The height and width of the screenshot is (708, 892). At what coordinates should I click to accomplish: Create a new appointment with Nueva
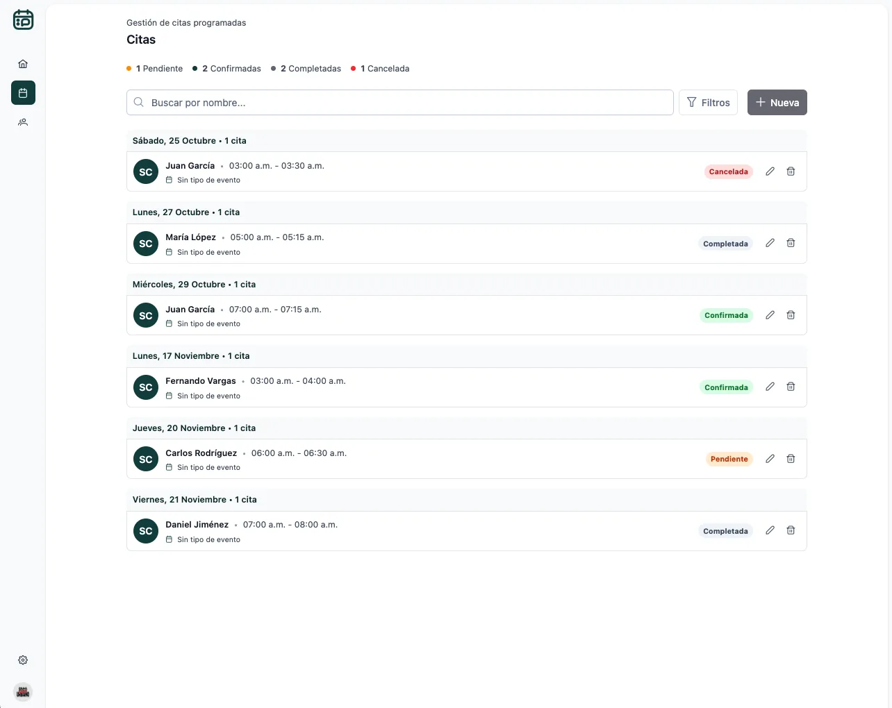coord(777,103)
